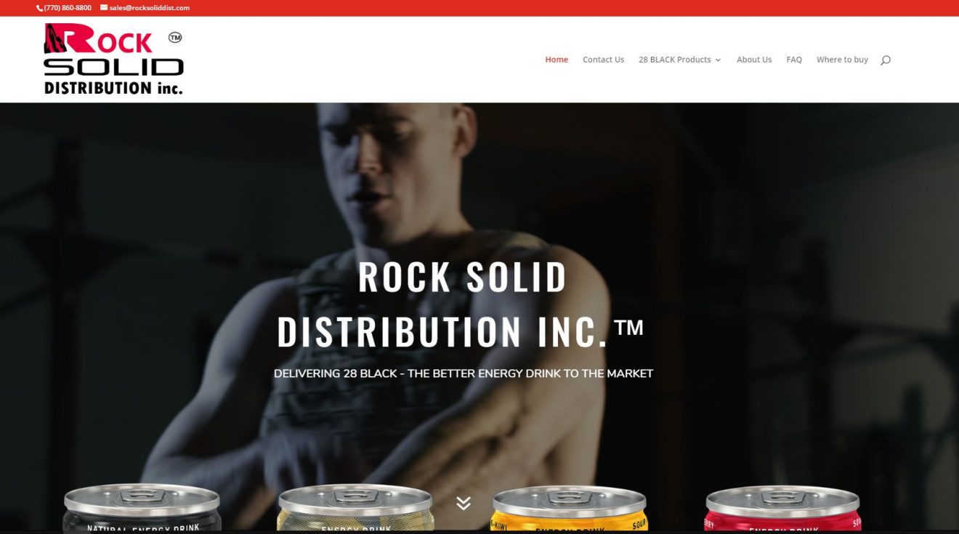Click the Rock Solid Distribution Inc. hero heading
This screenshot has width=959, height=534.
[x=461, y=304]
